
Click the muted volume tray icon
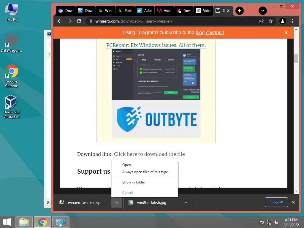(276, 222)
